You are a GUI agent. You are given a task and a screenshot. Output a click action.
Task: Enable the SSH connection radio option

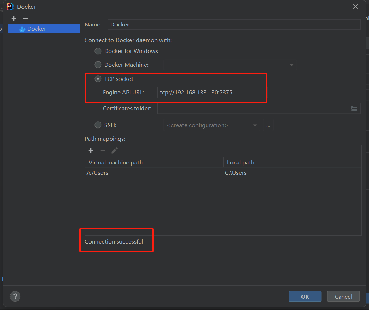98,125
